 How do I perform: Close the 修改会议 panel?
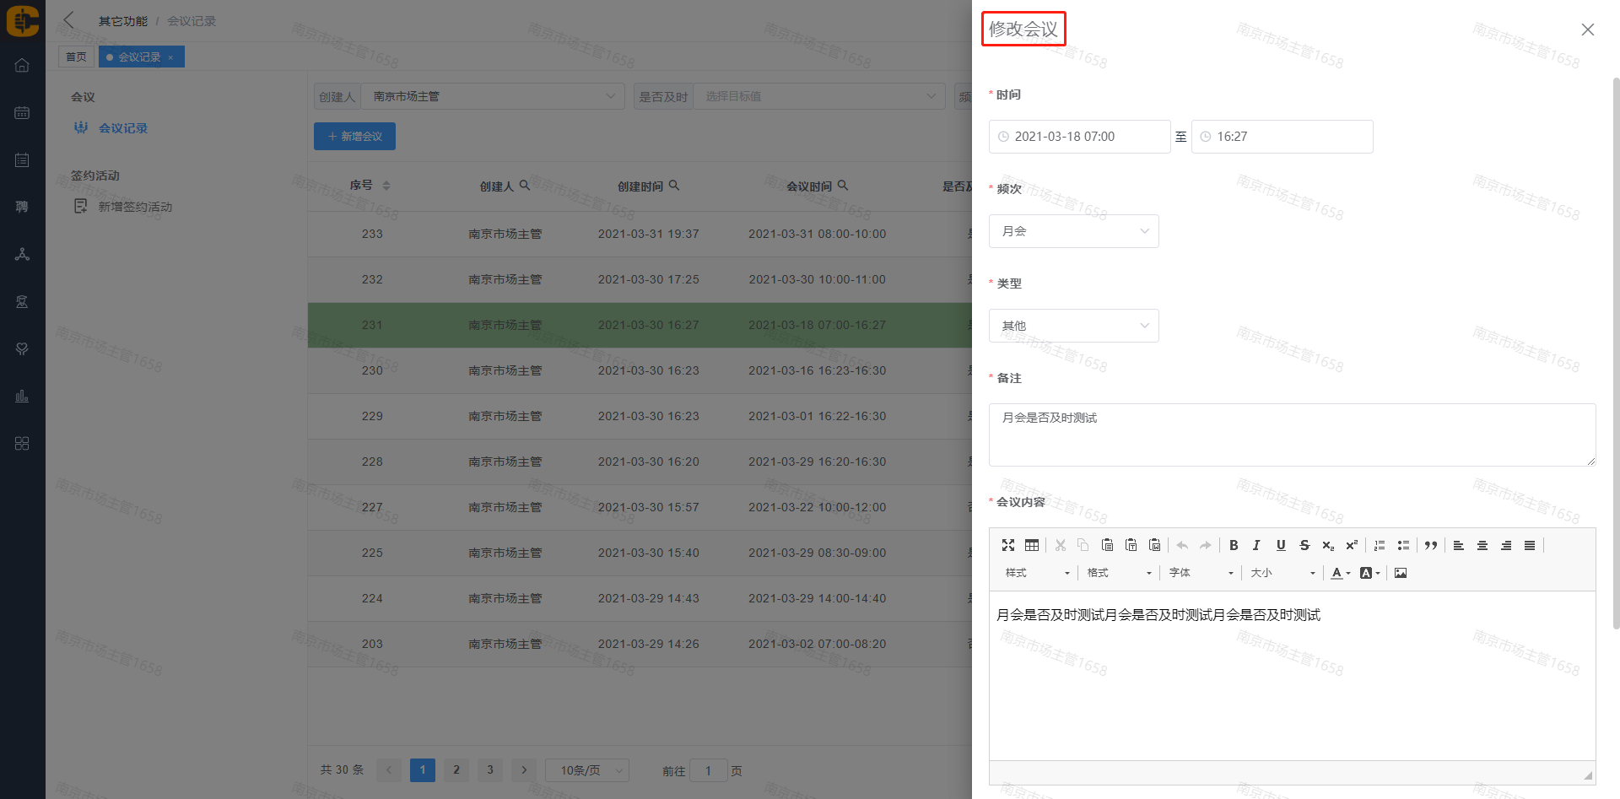click(1587, 30)
